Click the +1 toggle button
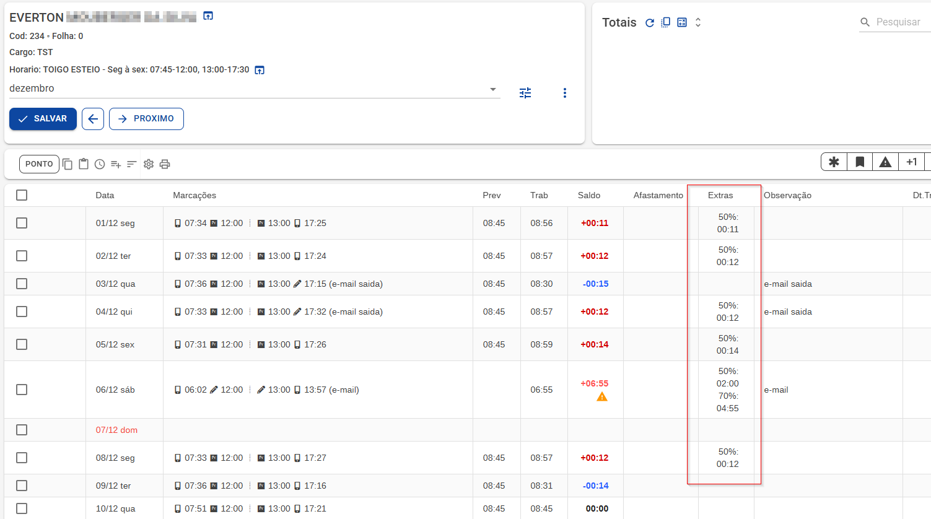This screenshot has height=519, width=931. click(x=912, y=162)
